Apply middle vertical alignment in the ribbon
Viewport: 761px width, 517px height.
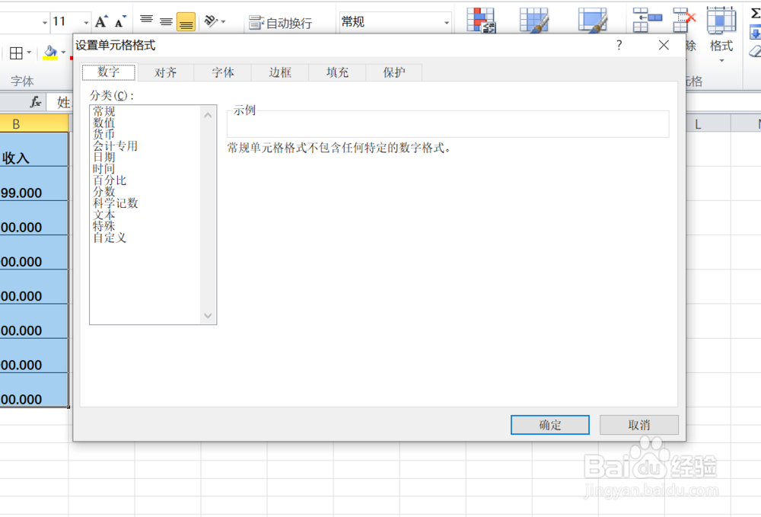(x=166, y=21)
